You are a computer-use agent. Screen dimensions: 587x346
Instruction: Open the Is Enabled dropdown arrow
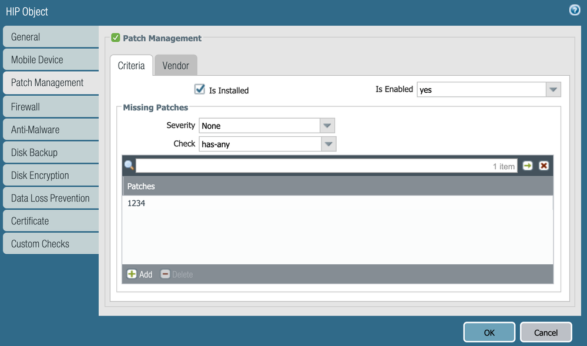pos(554,89)
